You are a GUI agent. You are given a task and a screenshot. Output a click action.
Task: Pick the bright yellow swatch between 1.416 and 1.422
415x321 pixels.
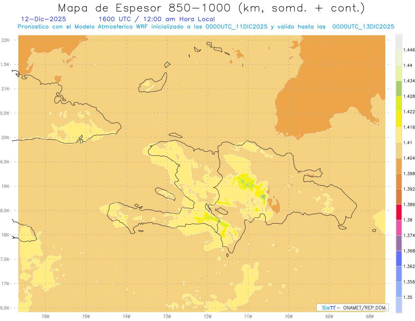pyautogui.click(x=399, y=119)
